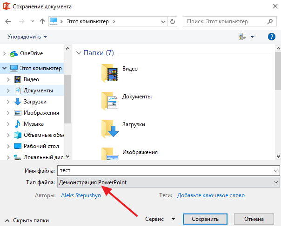Click the Help question mark icon
The width and height of the screenshot is (281, 226).
click(x=272, y=37)
